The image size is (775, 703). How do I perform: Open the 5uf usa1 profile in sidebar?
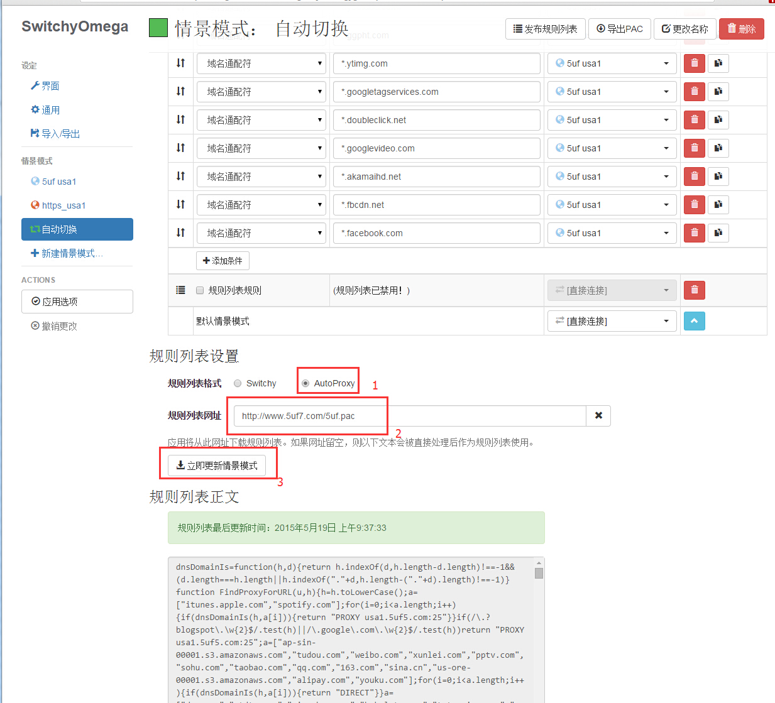[58, 182]
